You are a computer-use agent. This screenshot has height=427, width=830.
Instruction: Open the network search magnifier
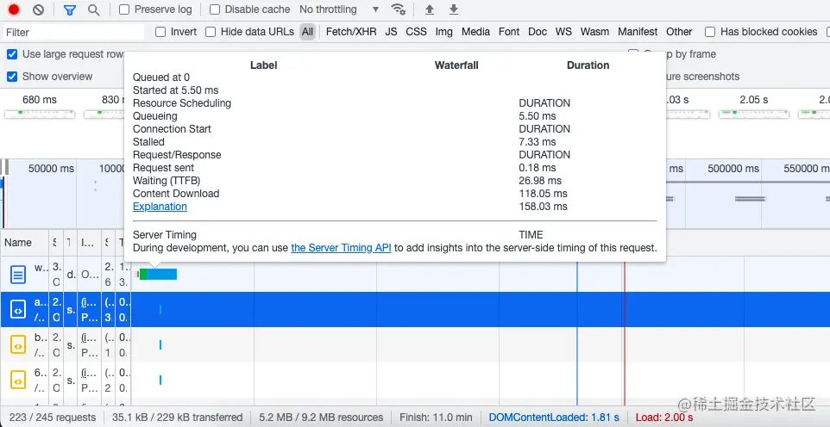coord(94,9)
